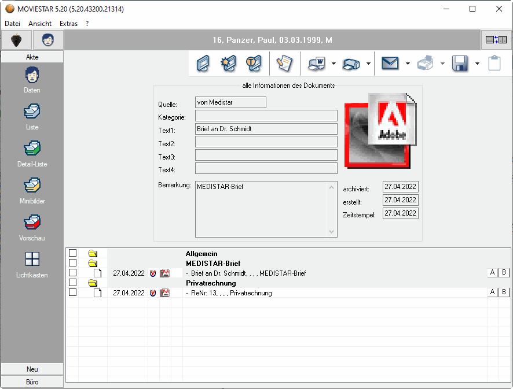Click the Bemerkung scrollbar up arrow

click(331, 187)
